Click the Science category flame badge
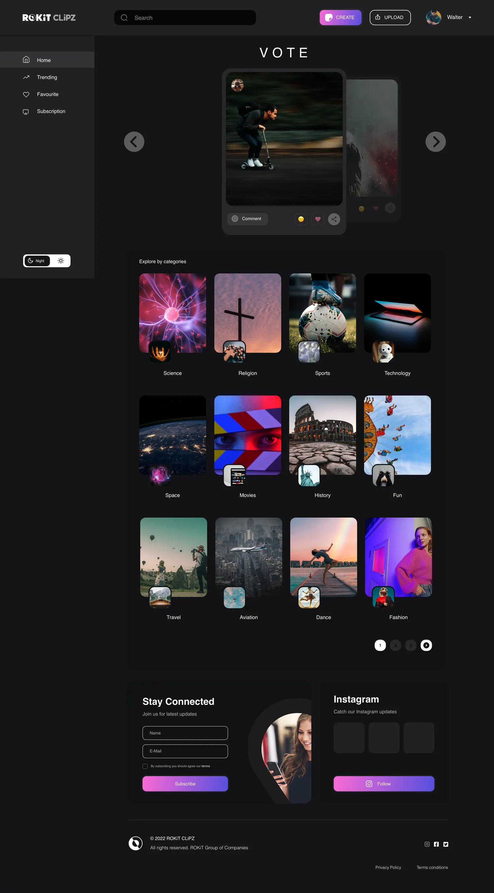This screenshot has height=893, width=494. 160,351
